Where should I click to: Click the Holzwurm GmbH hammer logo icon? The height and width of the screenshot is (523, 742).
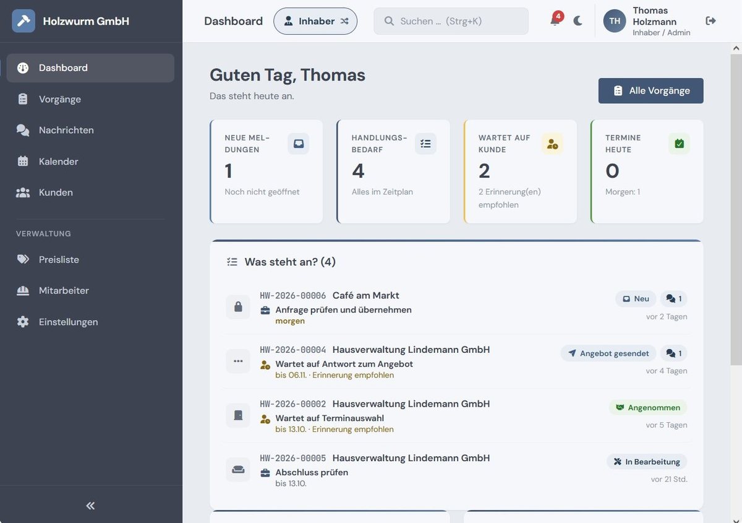click(23, 21)
